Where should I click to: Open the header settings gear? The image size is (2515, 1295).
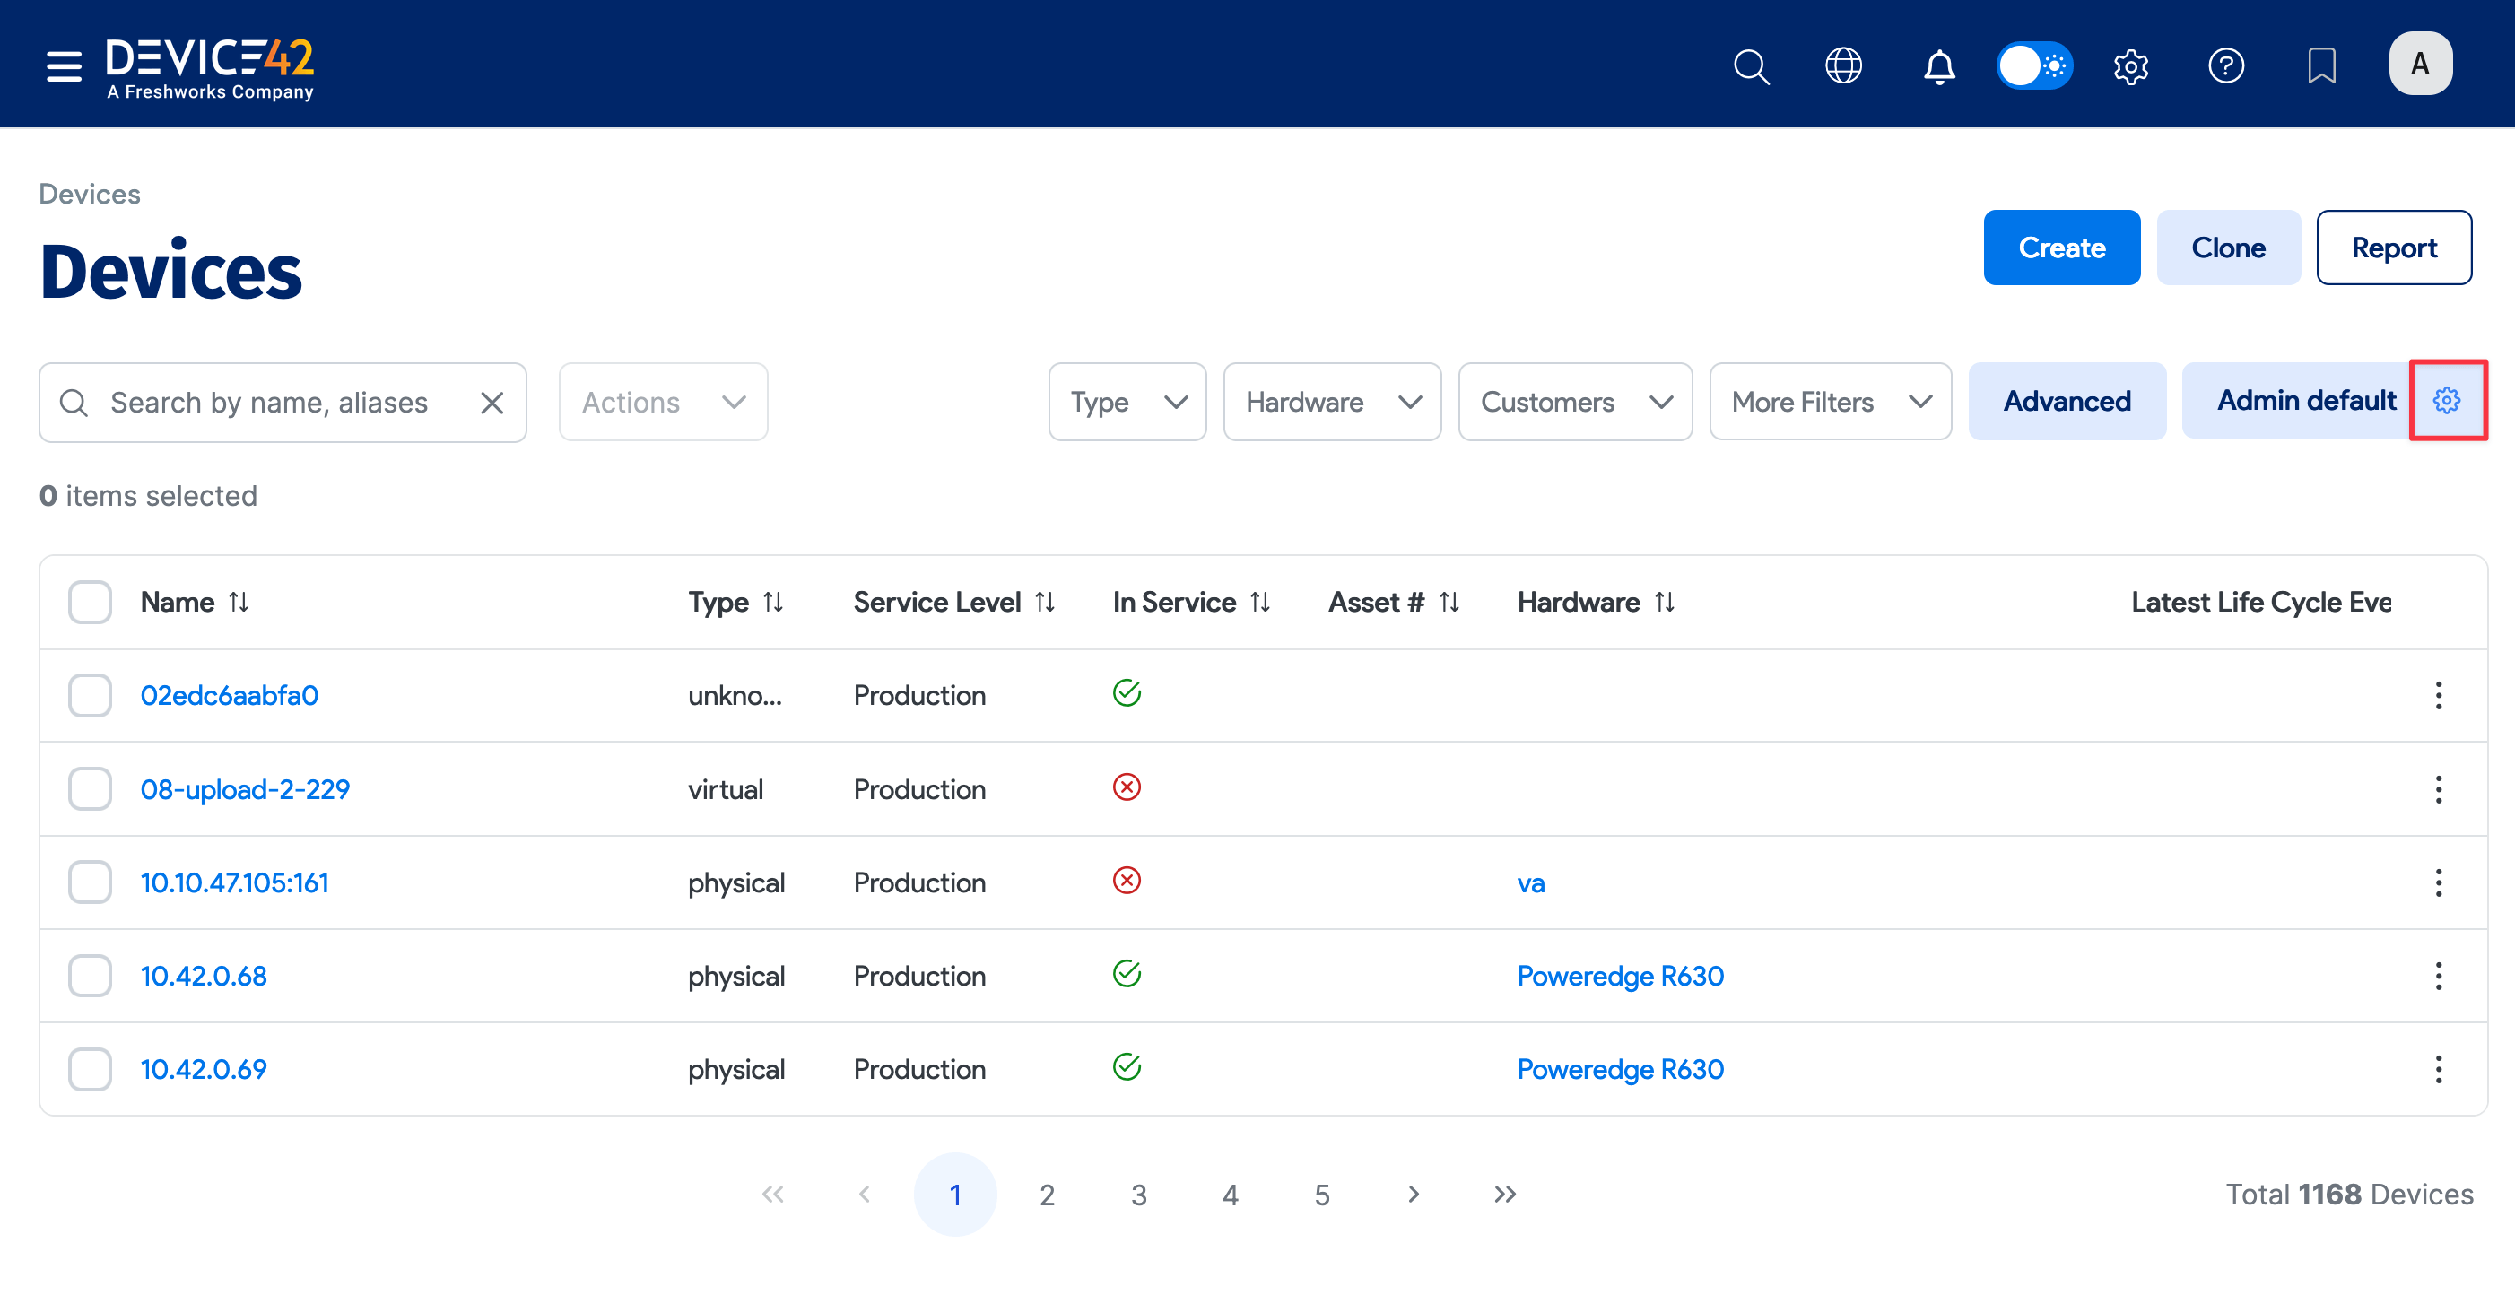pos(2130,66)
